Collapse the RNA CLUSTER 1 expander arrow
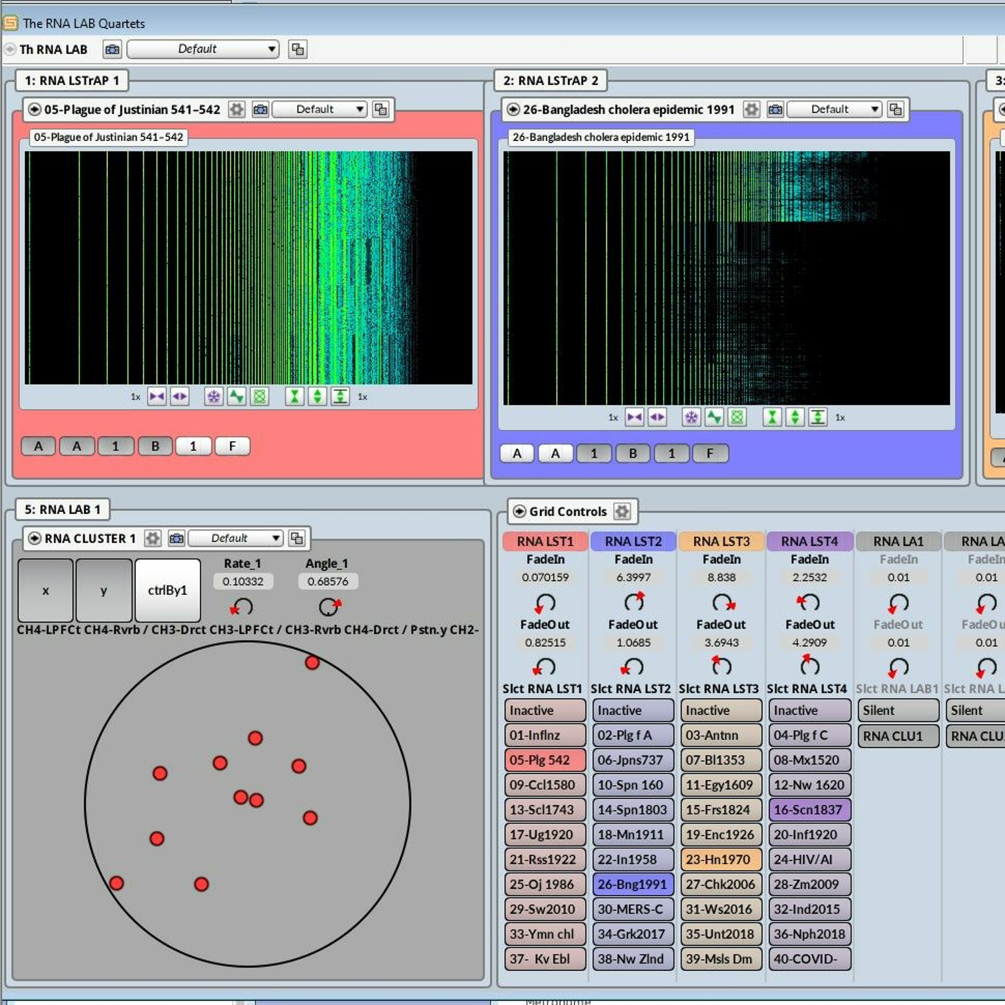This screenshot has width=1005, height=1005. click(34, 538)
